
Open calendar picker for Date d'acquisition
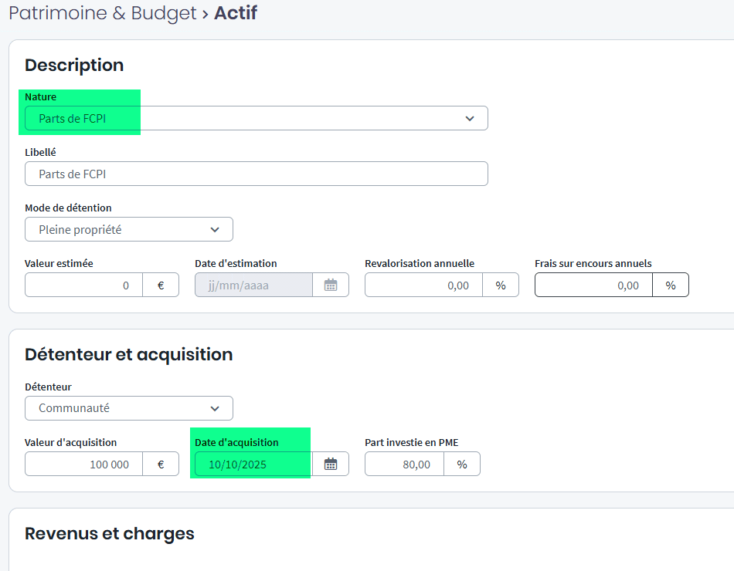tap(331, 464)
